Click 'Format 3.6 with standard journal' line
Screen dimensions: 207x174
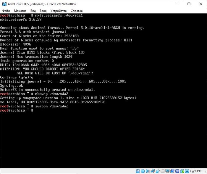click(33, 32)
